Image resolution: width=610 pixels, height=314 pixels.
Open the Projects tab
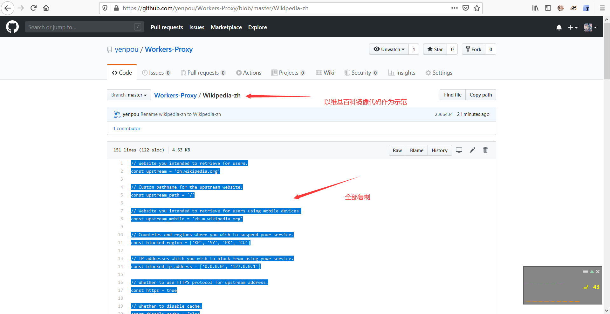point(288,73)
